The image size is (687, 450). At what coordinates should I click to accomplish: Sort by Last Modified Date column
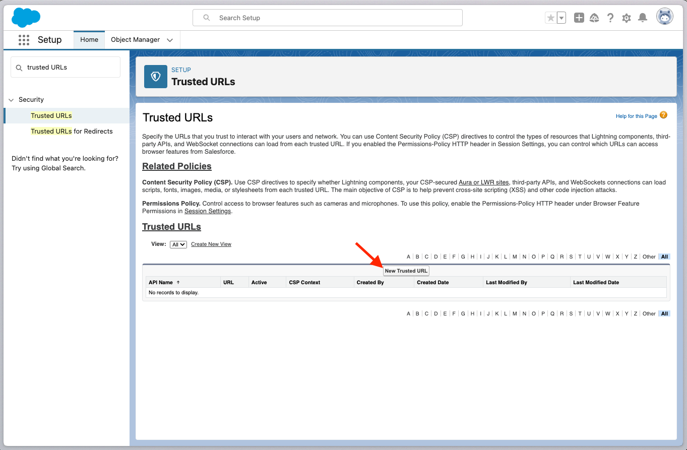[x=596, y=283]
